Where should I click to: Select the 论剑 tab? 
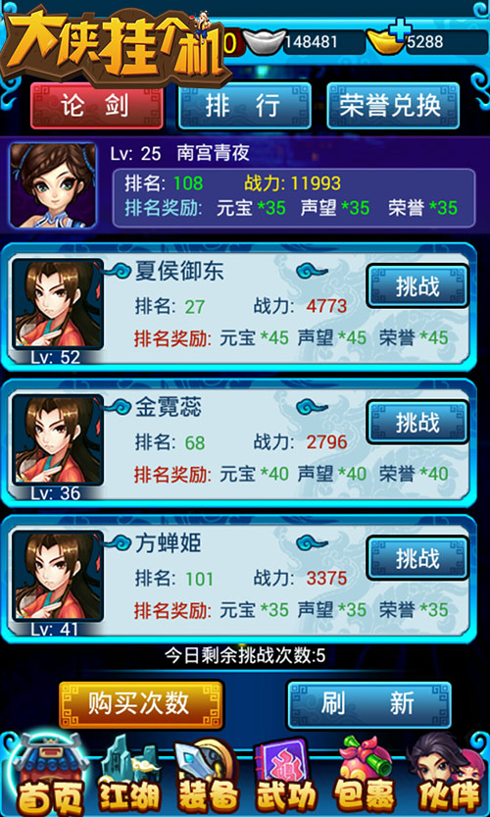(96, 106)
